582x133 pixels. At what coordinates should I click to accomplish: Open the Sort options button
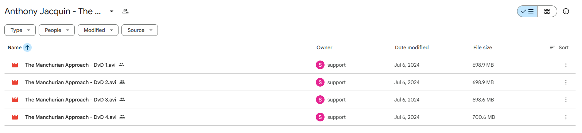[x=559, y=47]
